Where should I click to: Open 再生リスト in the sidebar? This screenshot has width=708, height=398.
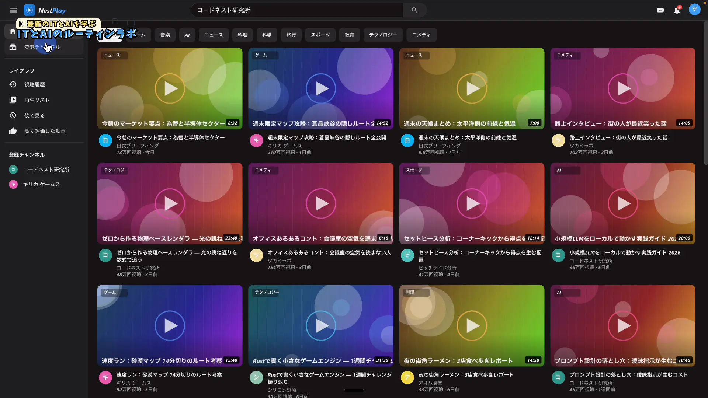[44, 100]
